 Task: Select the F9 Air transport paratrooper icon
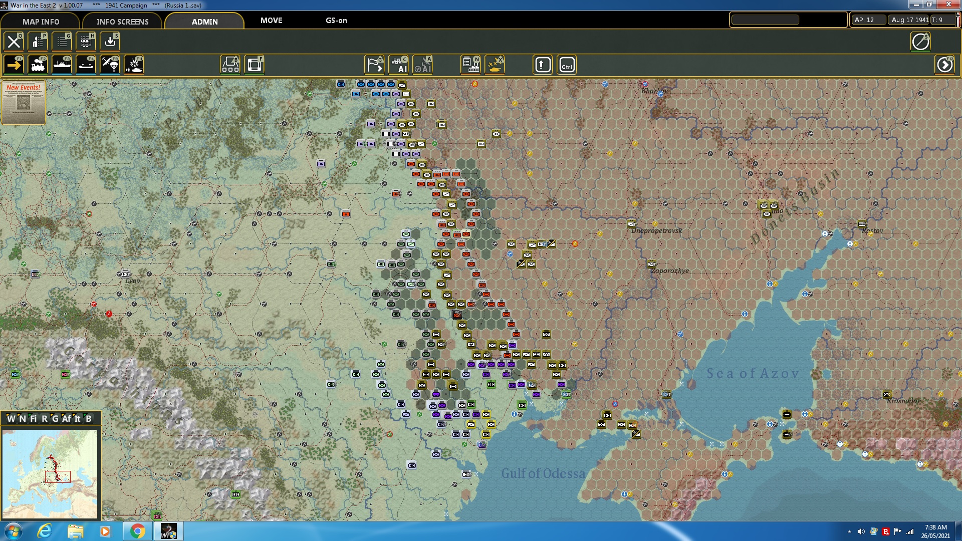[110, 65]
